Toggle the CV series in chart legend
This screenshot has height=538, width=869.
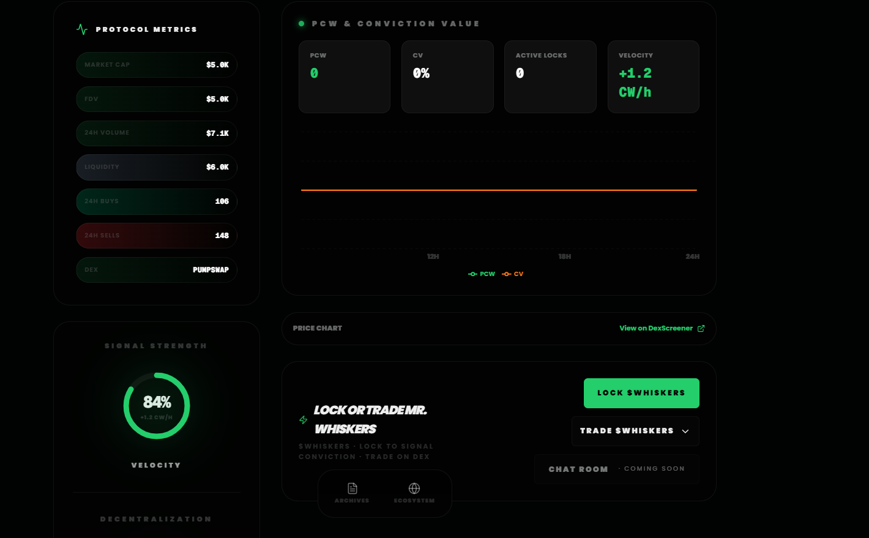tap(513, 274)
